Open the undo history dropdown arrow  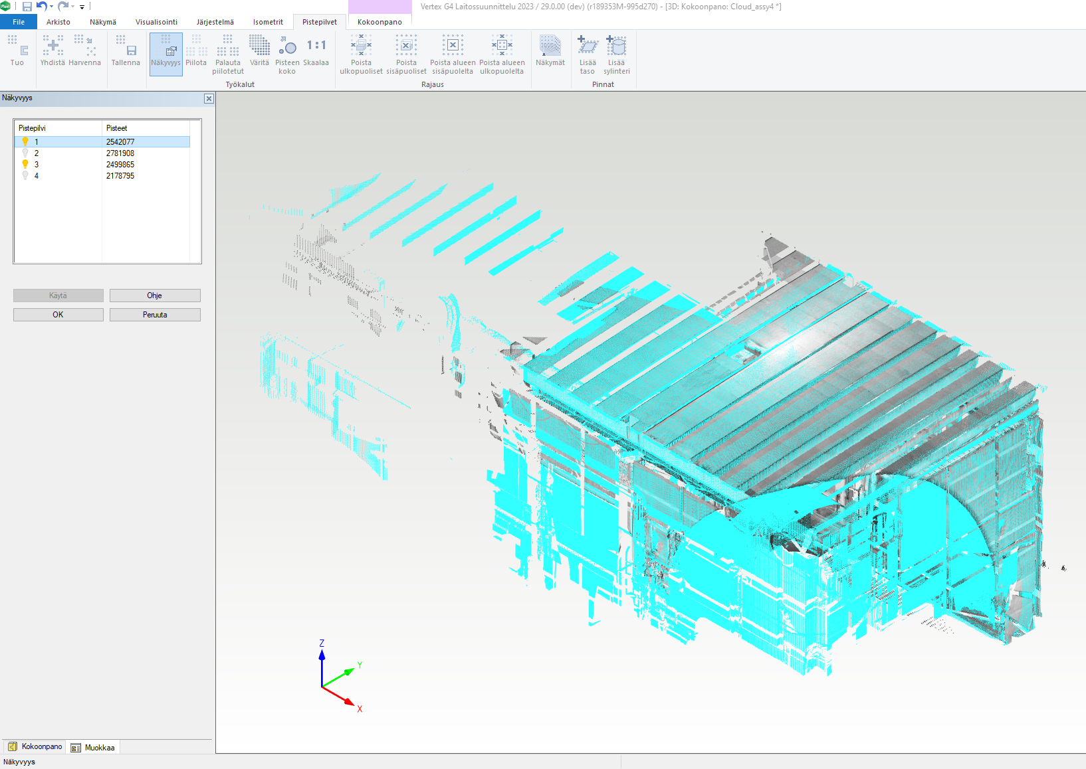tap(52, 7)
